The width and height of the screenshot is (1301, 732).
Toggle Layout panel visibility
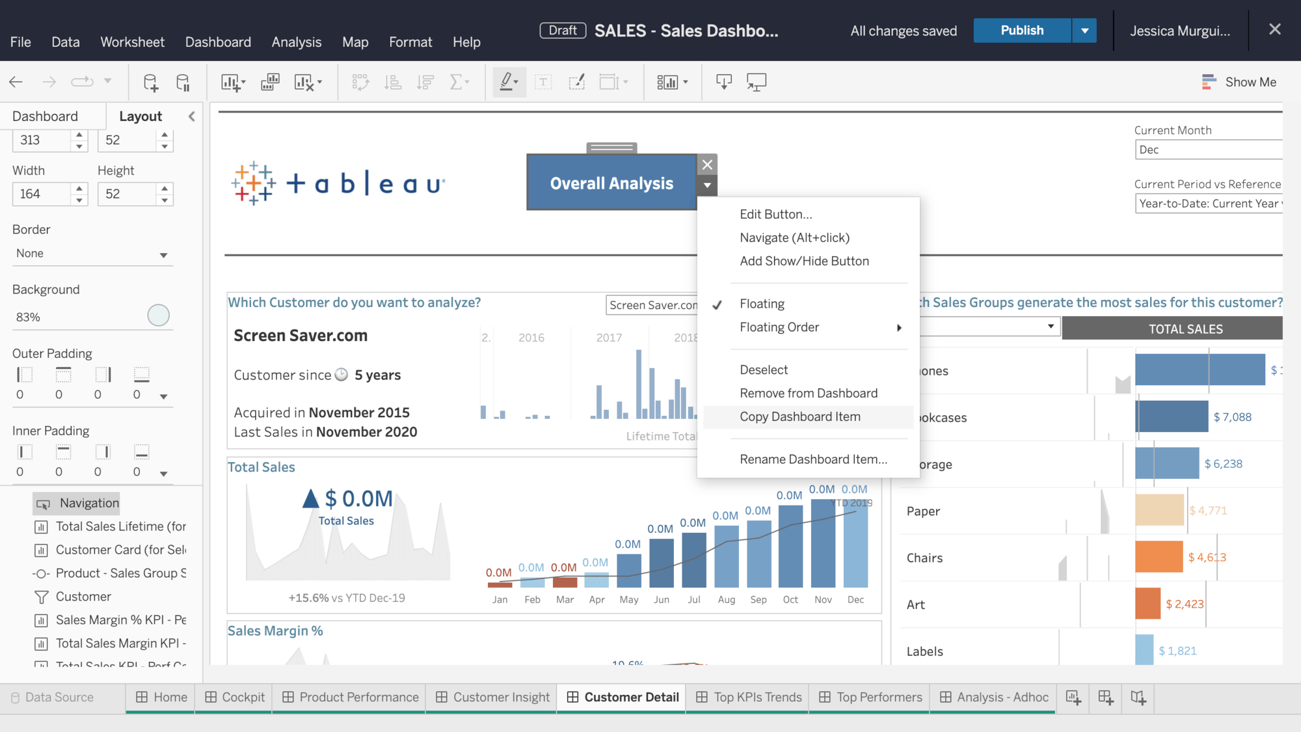pos(191,116)
